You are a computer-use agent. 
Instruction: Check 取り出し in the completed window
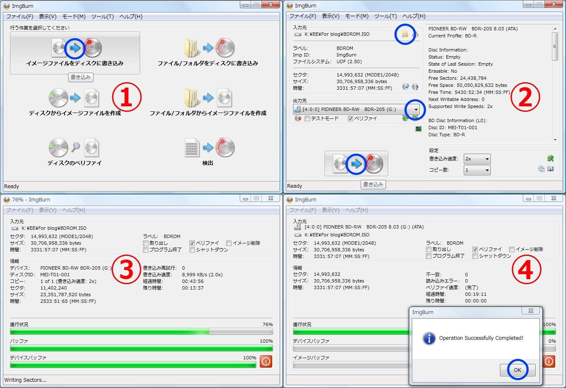pos(428,249)
